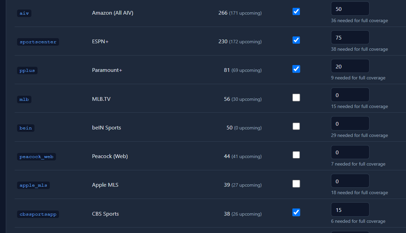Viewport: 406px width, 233px height.
Task: Open the aiv code tag
Action: pyautogui.click(x=24, y=13)
